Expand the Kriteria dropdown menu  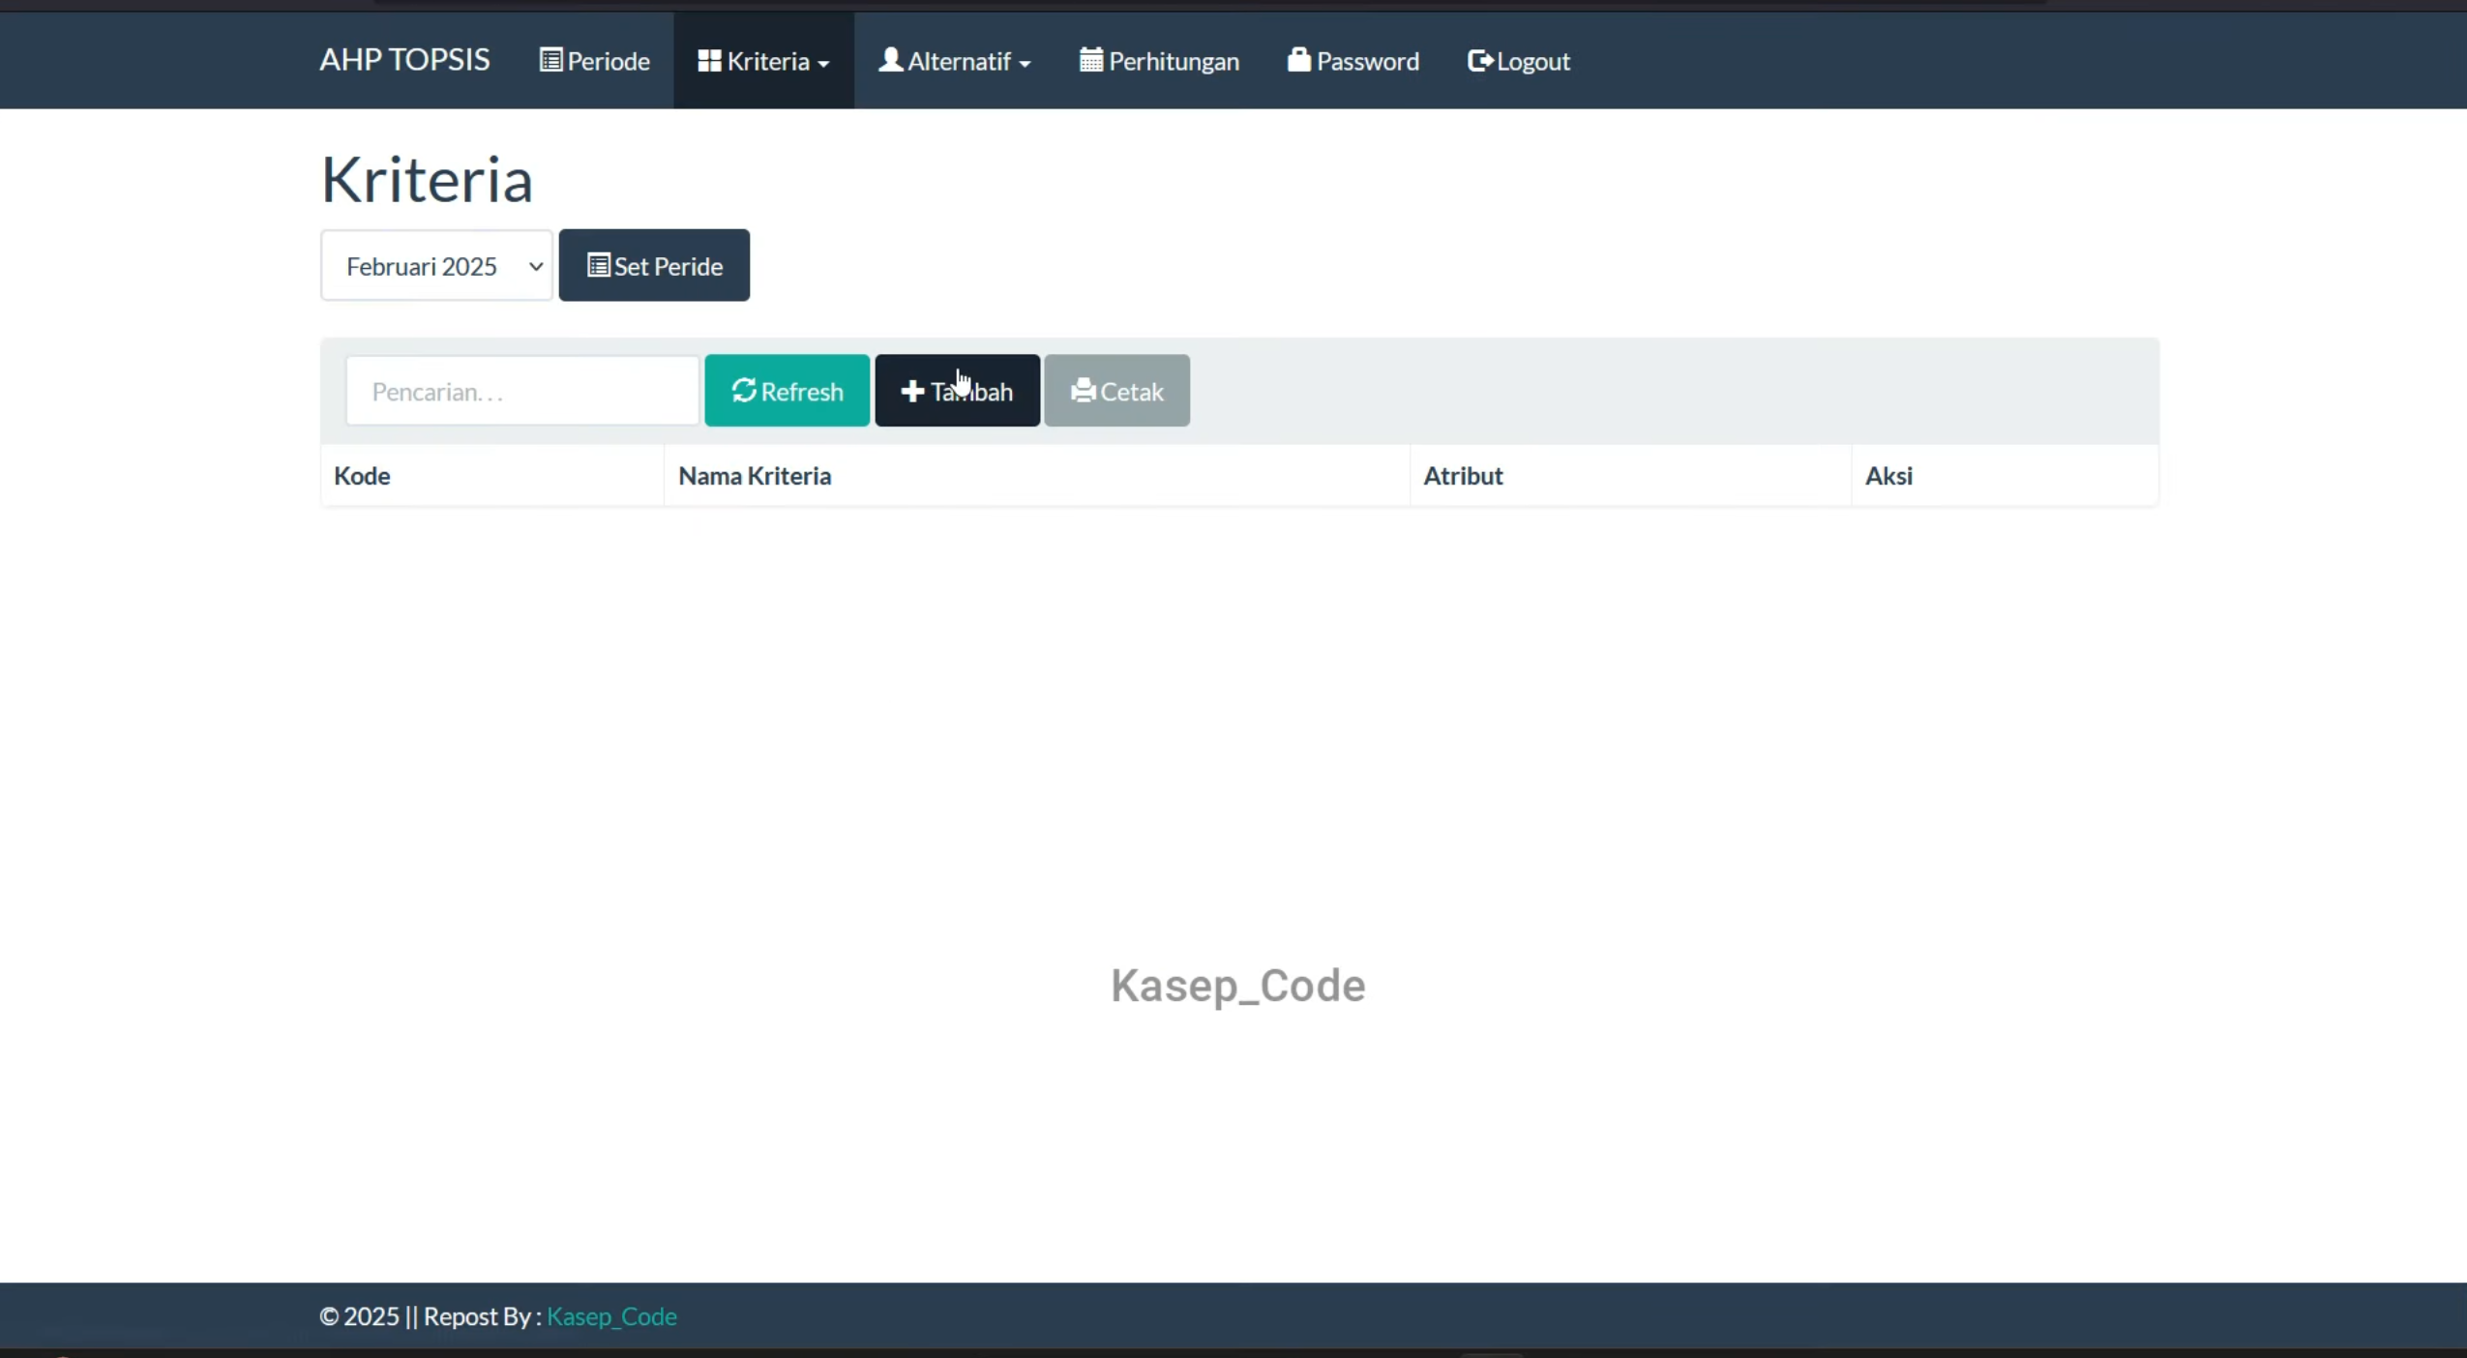pos(763,61)
